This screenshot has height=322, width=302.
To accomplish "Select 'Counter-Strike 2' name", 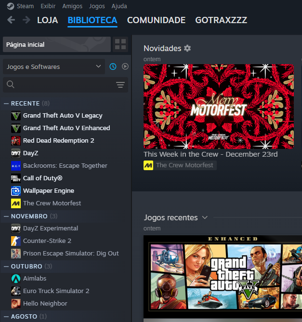I will 47,241.
